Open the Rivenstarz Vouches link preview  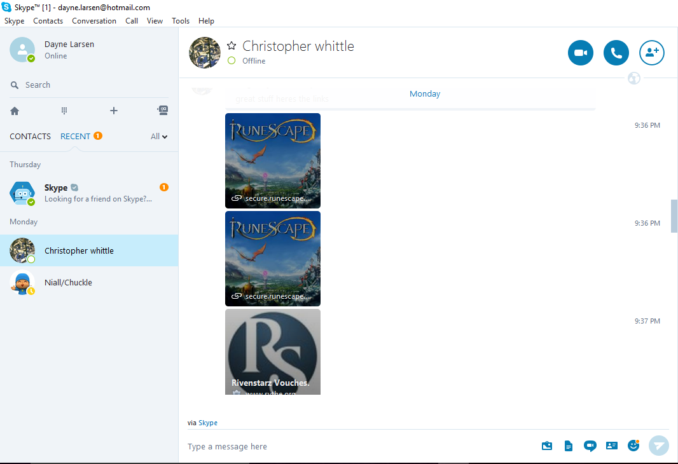click(273, 351)
